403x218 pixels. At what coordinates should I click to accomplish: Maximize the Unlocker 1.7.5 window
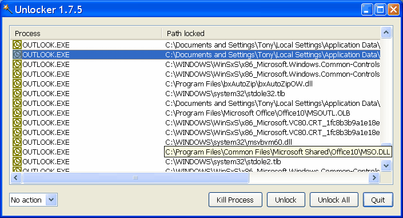coord(380,10)
